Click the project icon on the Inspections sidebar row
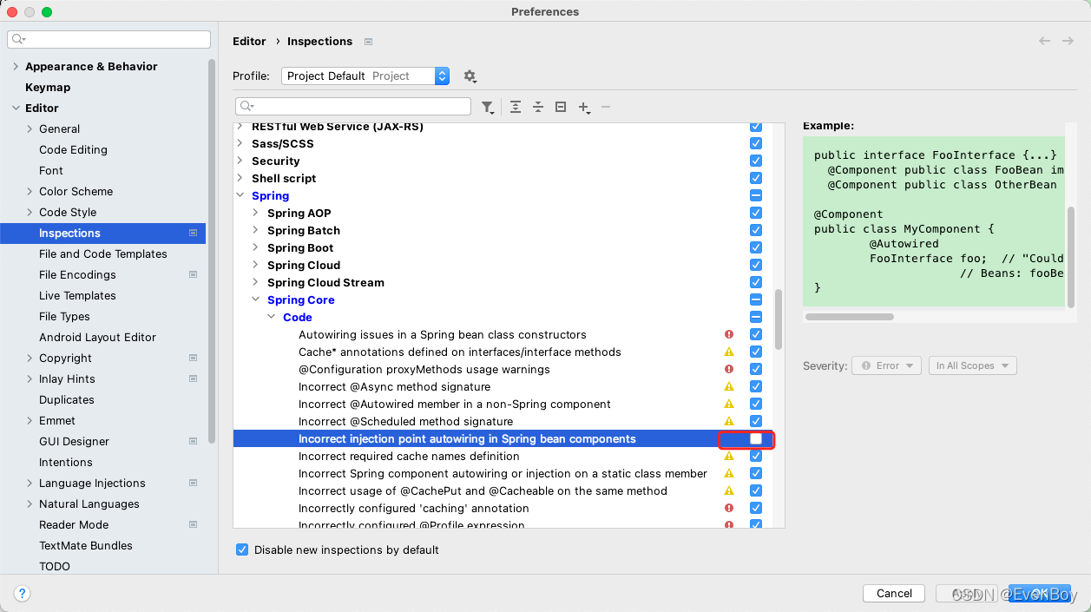1091x612 pixels. point(193,233)
